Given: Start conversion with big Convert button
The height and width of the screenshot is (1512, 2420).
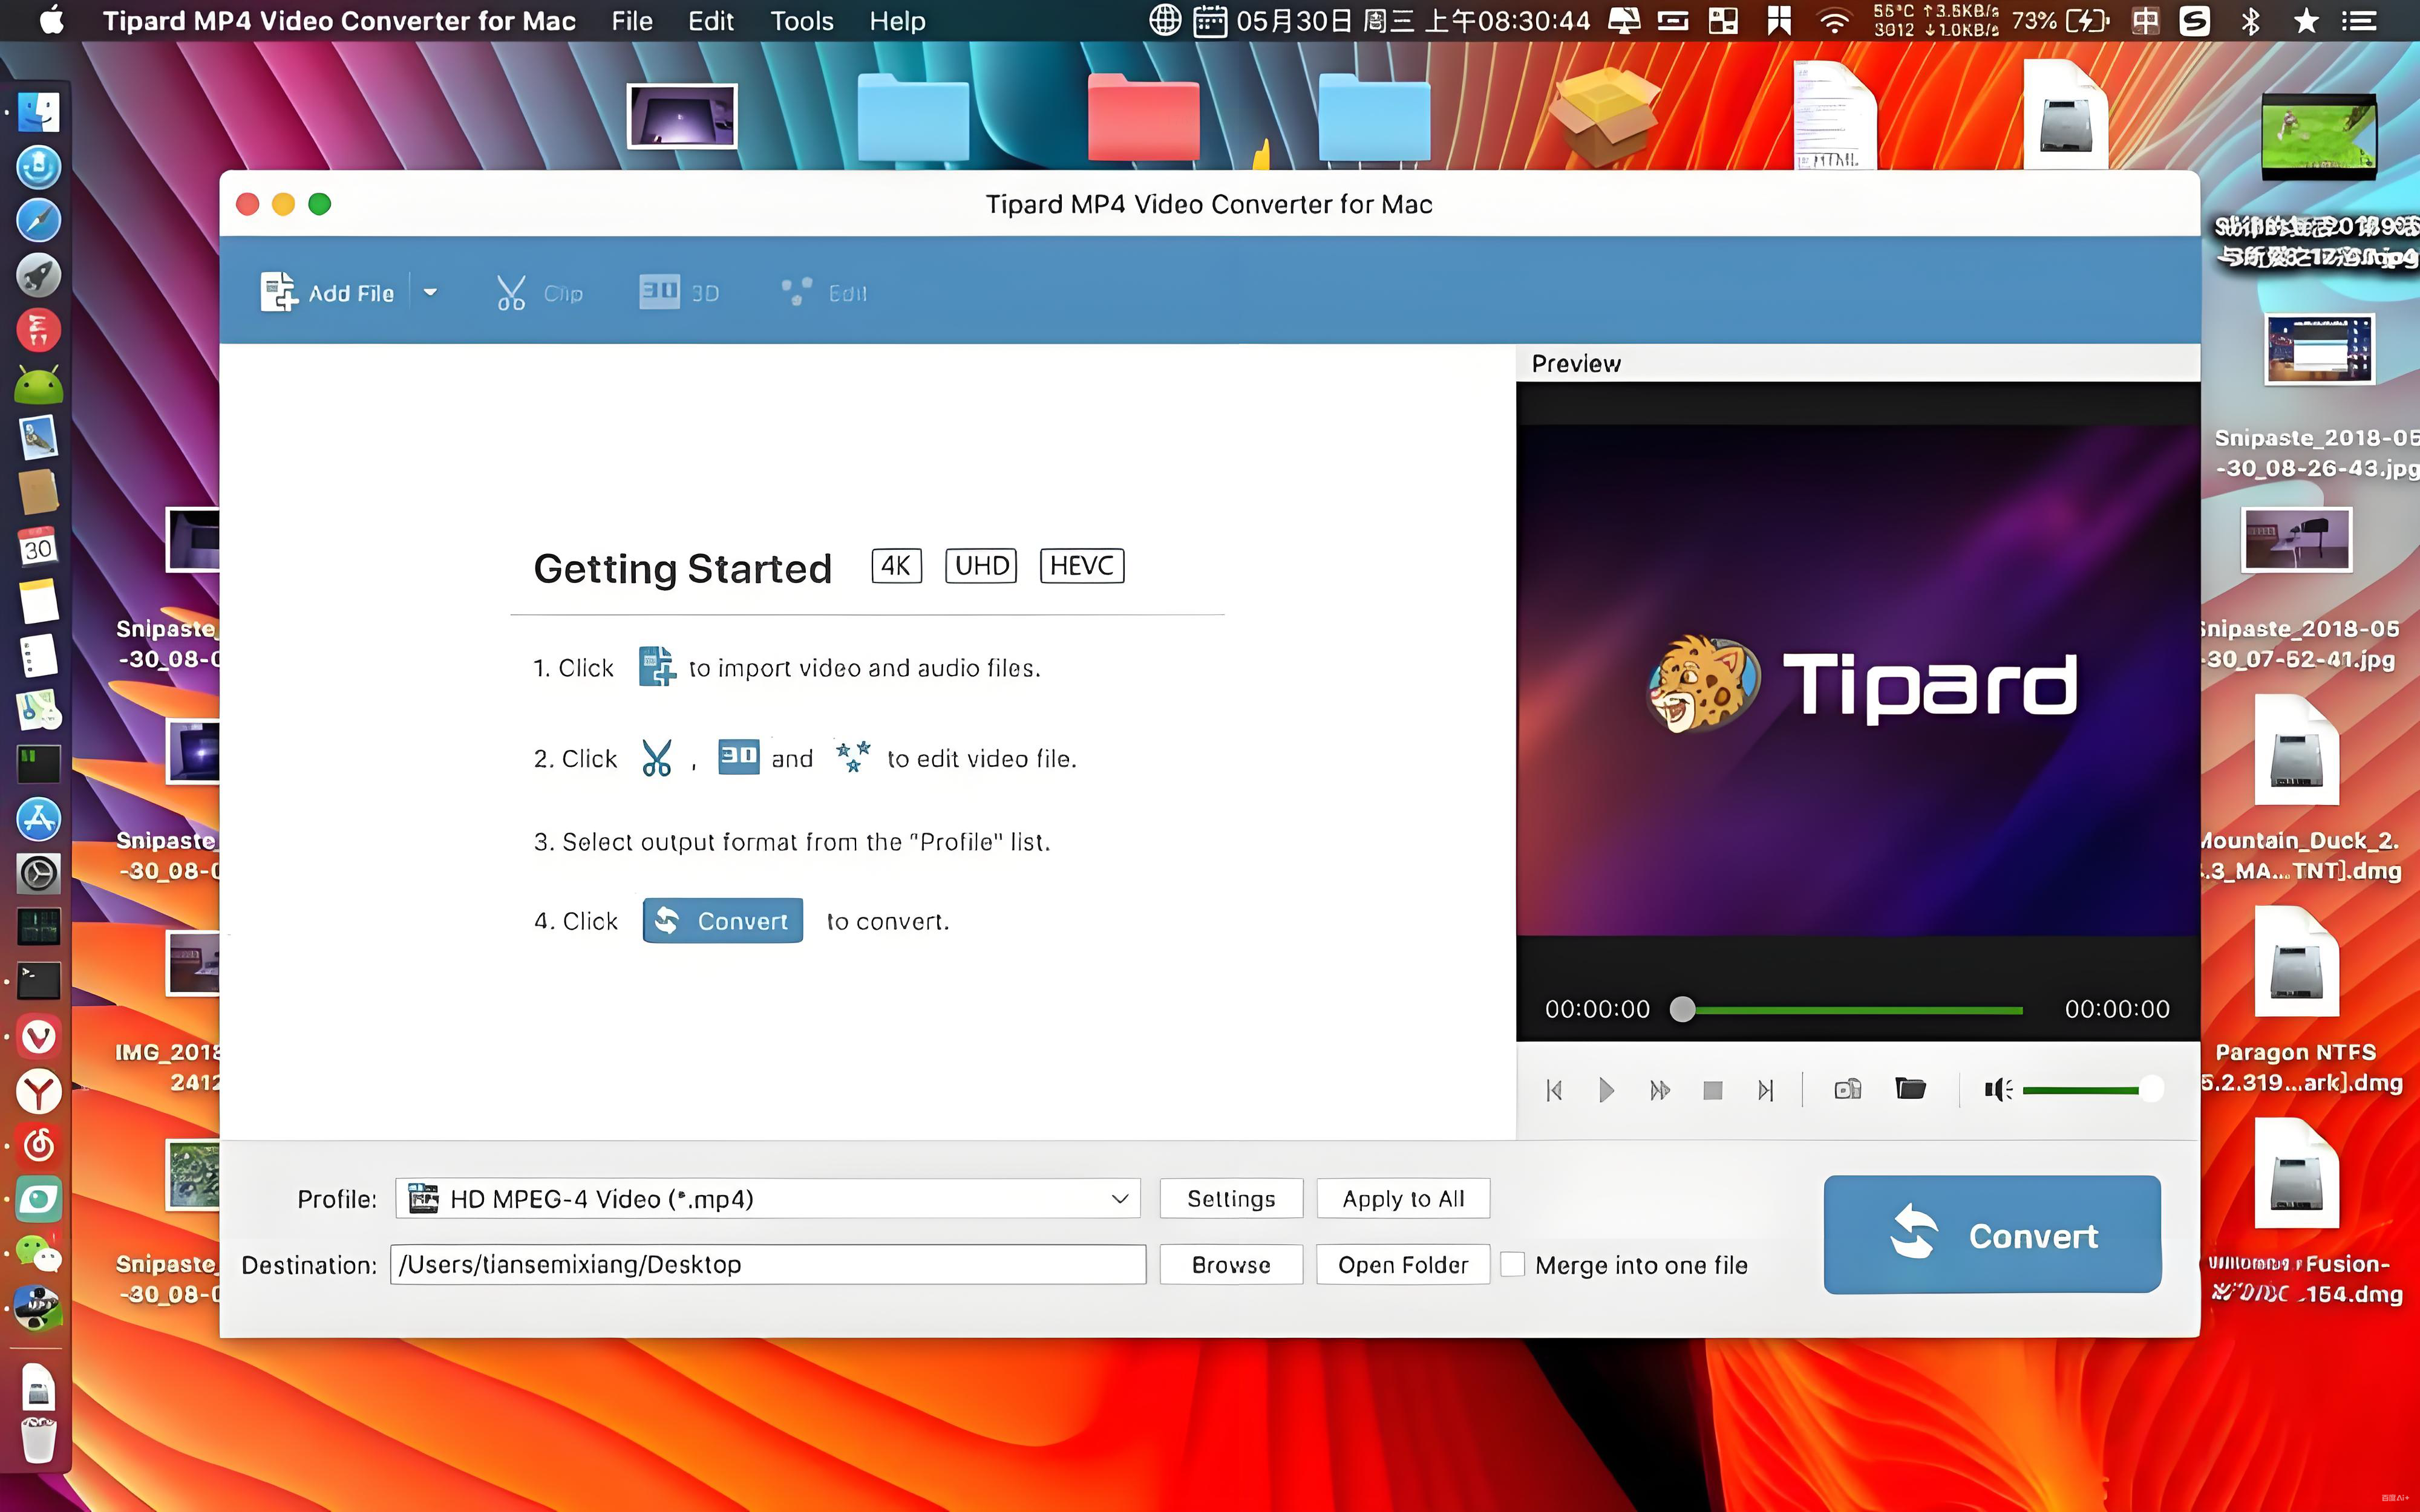Looking at the screenshot, I should pyautogui.click(x=1991, y=1235).
